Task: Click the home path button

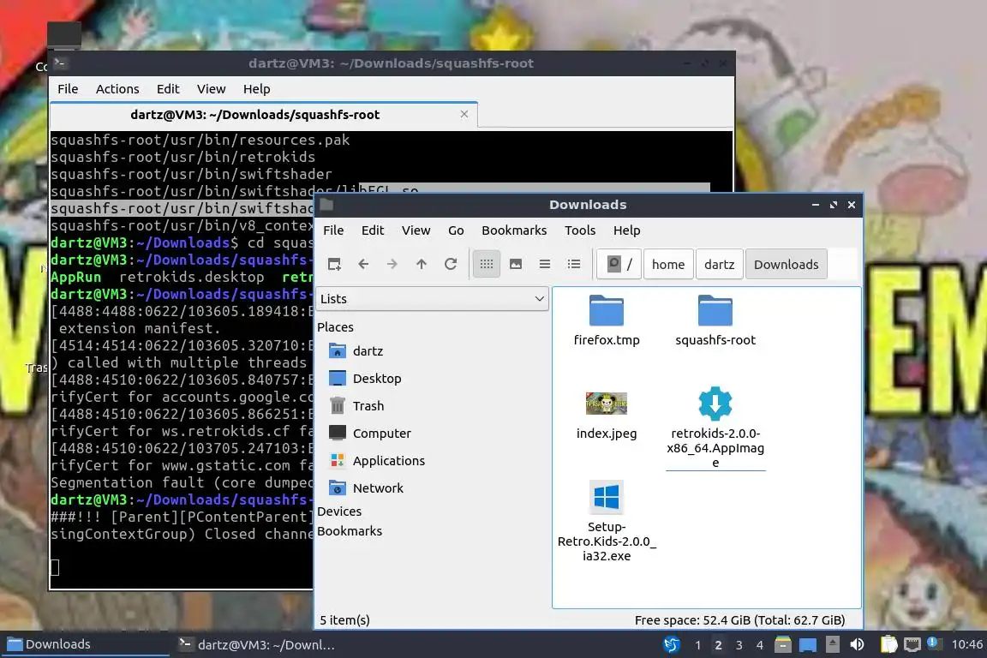Action: click(x=668, y=265)
